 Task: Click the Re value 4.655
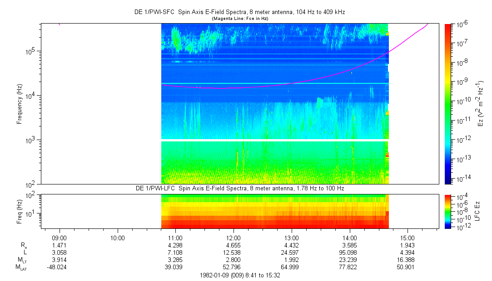click(234, 245)
